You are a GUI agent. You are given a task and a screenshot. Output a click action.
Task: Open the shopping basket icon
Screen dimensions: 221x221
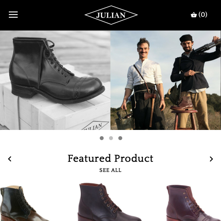coord(194,15)
